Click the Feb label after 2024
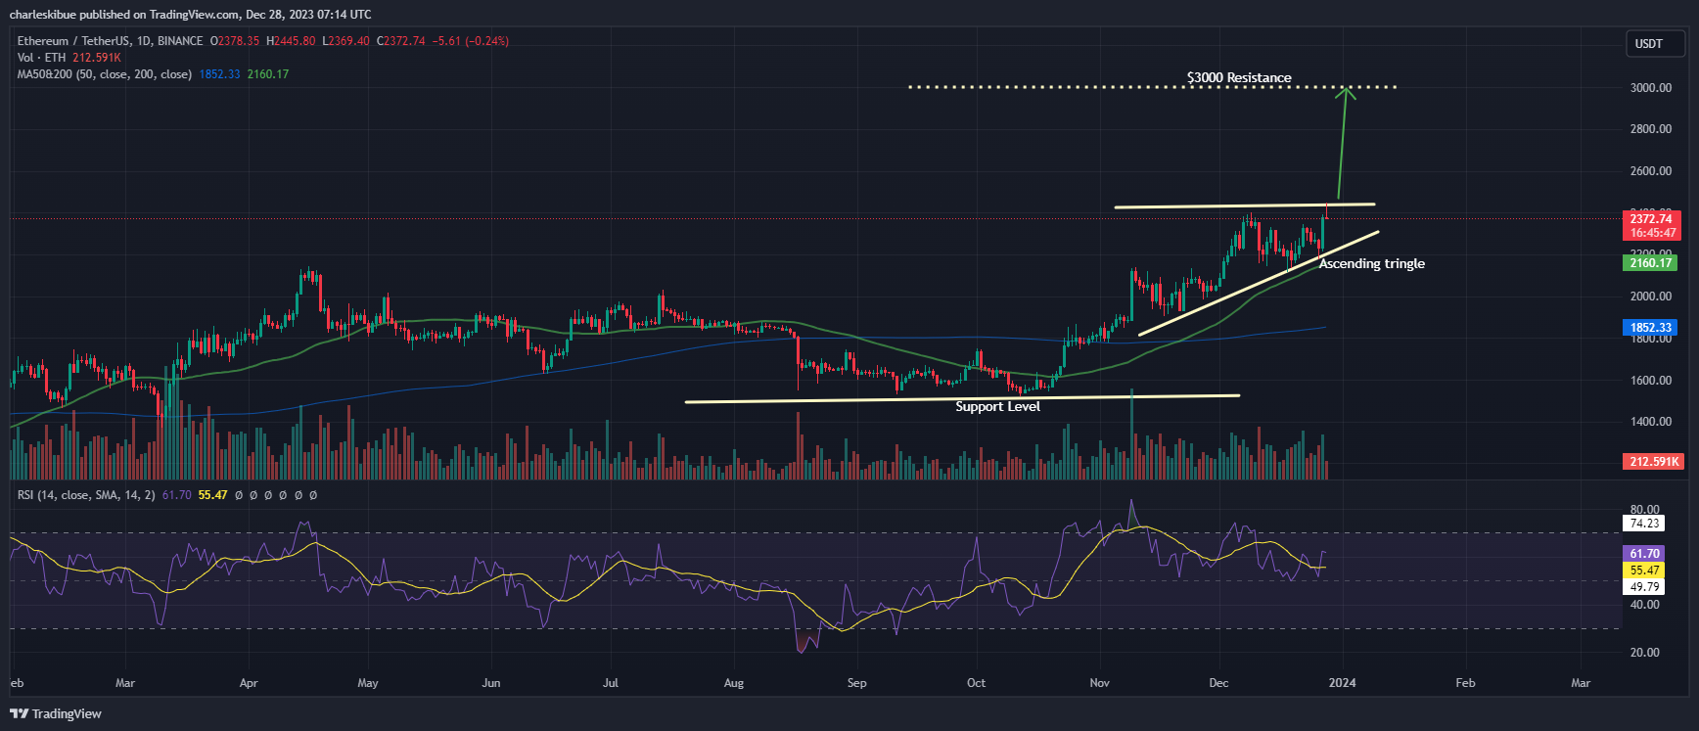Viewport: 1699px width, 731px height. 1465,683
